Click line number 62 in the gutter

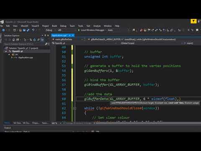64,108
